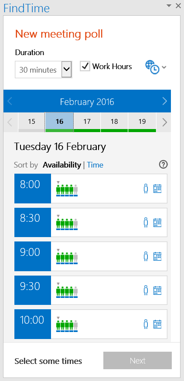Click the availability people icons at 8:00
Screen dimensions: 184x381
pos(67,189)
